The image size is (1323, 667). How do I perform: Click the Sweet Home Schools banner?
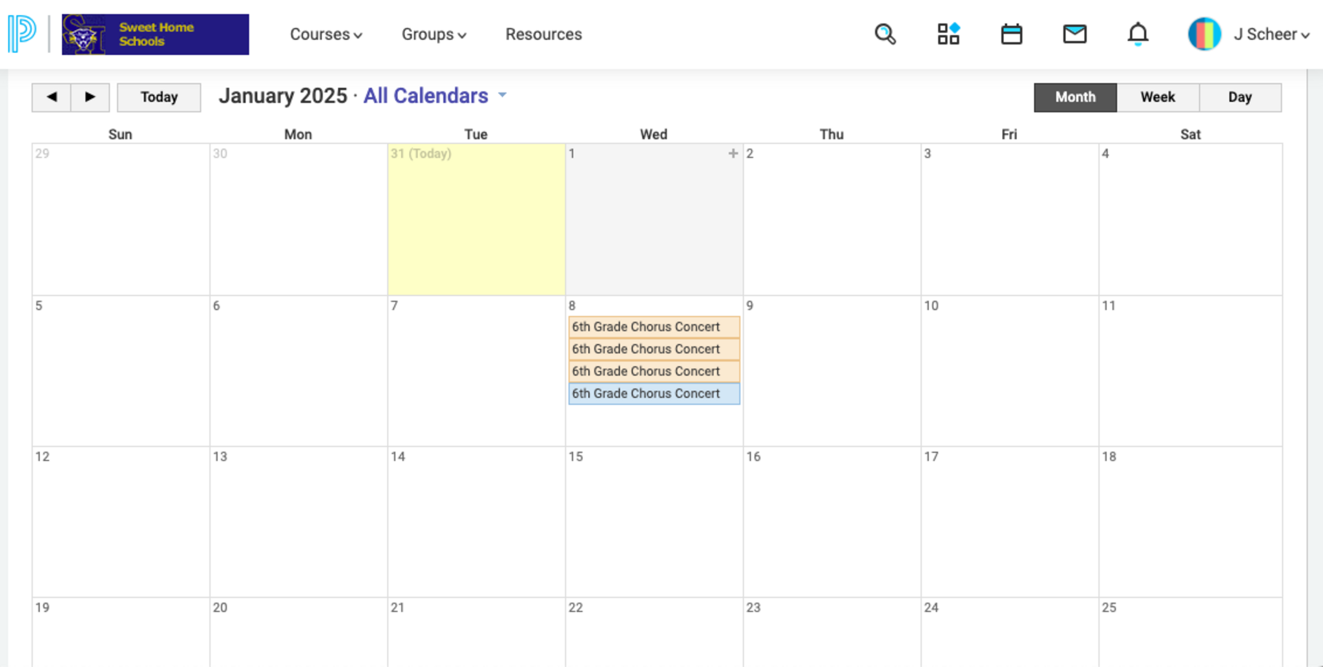pyautogui.click(x=155, y=34)
